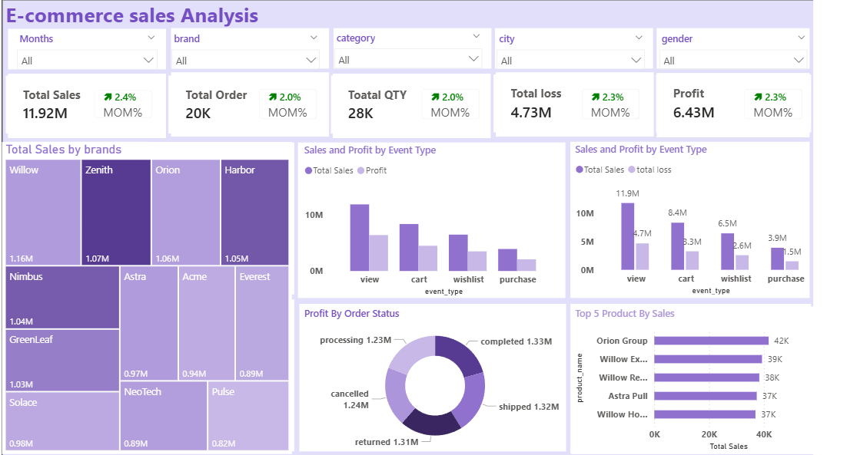
Task: Select the Orion Group bar
Action: pyautogui.click(x=711, y=341)
